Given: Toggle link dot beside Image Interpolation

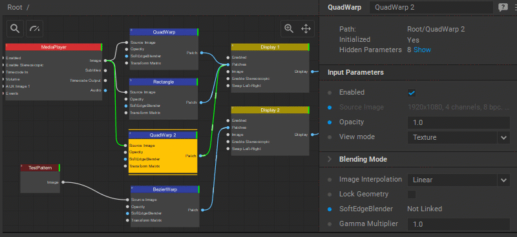Looking at the screenshot, I should point(330,180).
